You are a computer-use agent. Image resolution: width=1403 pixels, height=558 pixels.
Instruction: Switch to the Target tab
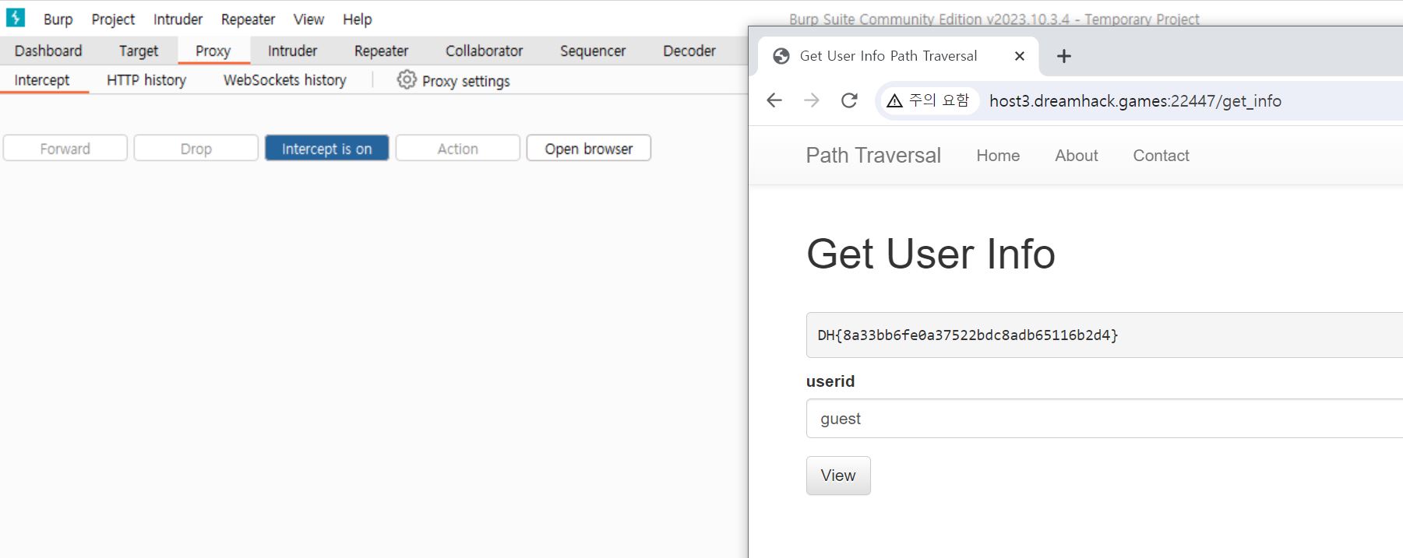click(x=139, y=51)
